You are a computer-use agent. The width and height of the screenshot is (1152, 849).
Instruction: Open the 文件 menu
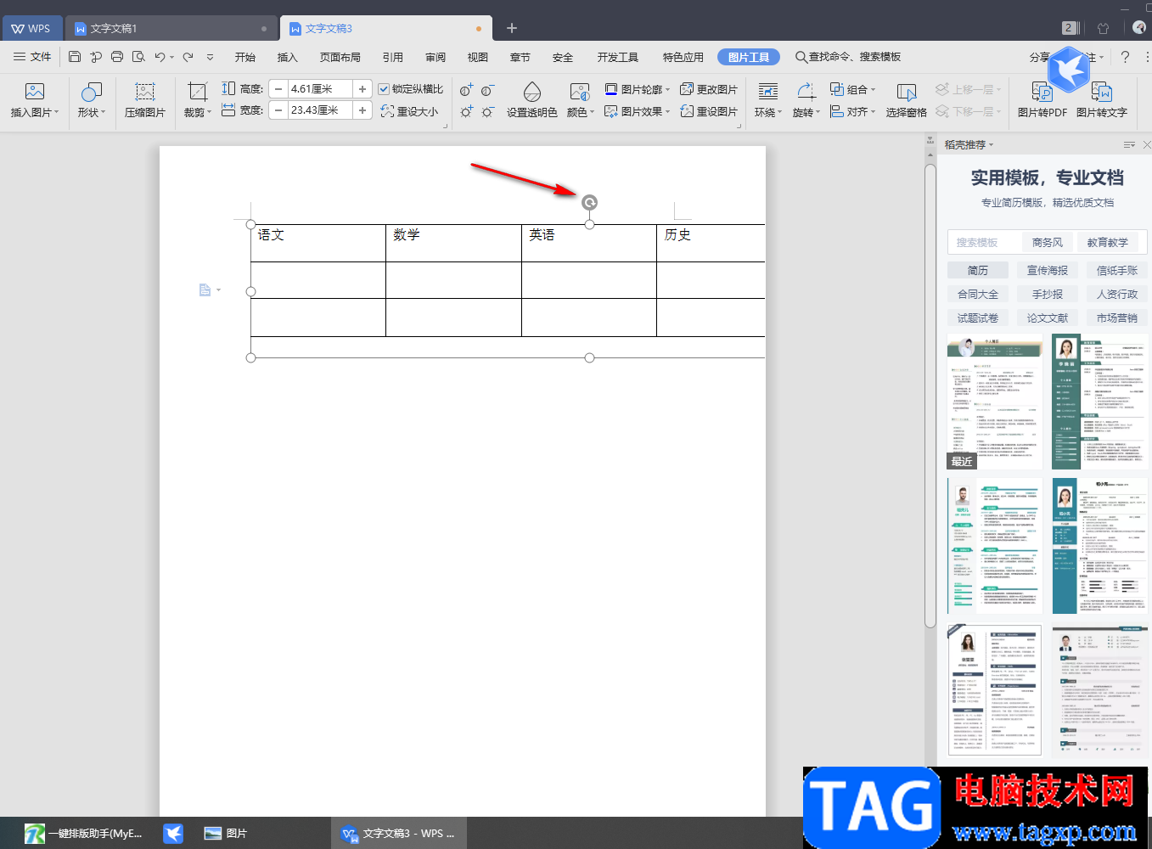tap(32, 57)
